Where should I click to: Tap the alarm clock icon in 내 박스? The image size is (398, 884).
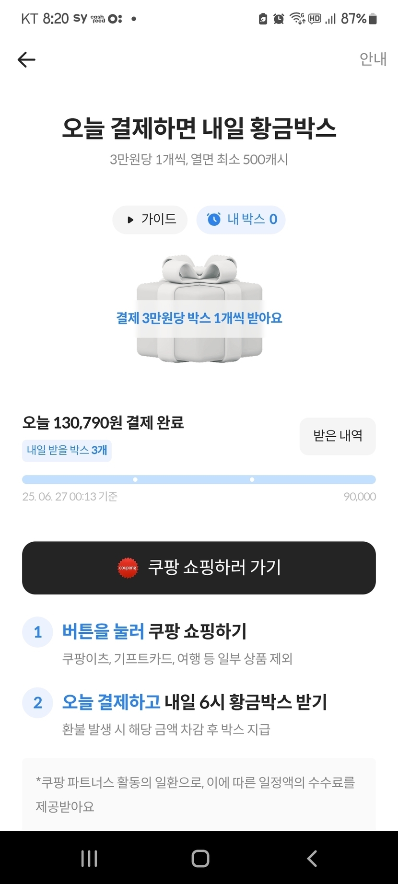tap(214, 220)
